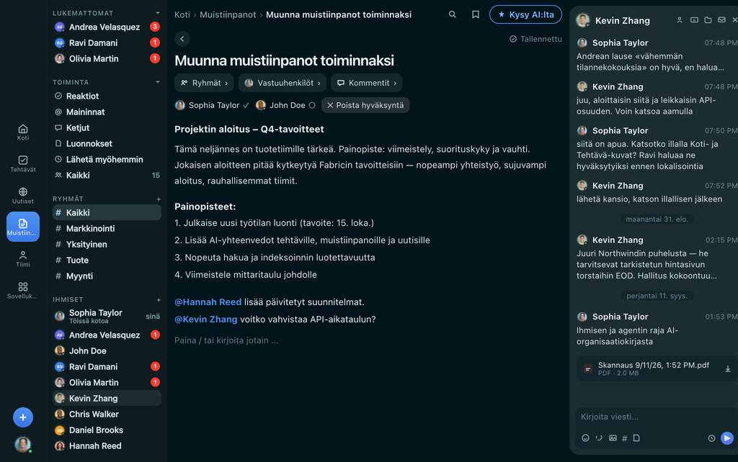Expand the Kommentit chip

367,83
